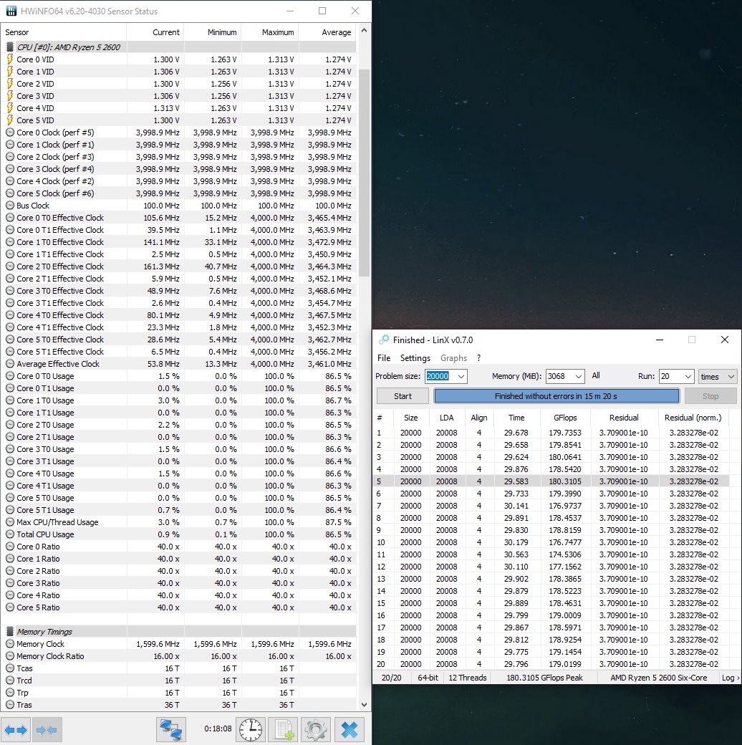Click the Memory Timings section chip icon
Viewport: 742px width, 745px height.
click(9, 631)
